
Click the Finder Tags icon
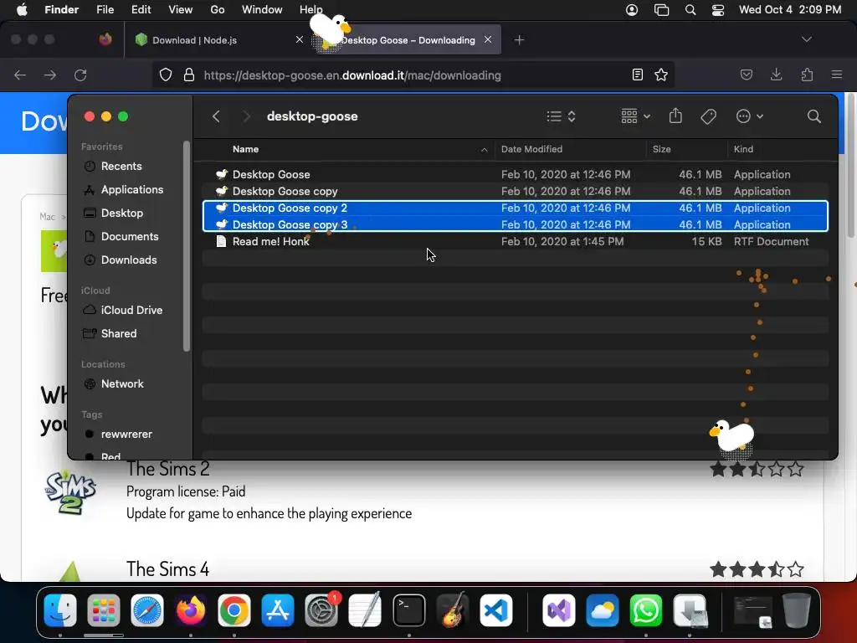[708, 116]
